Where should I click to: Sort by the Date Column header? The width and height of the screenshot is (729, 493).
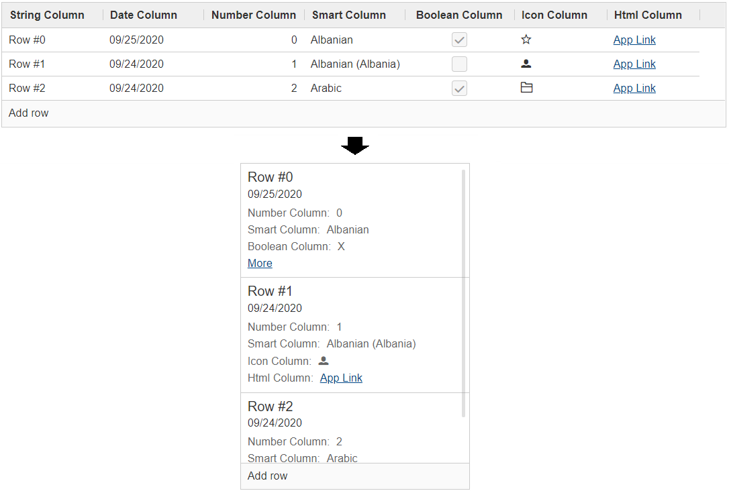pos(144,15)
